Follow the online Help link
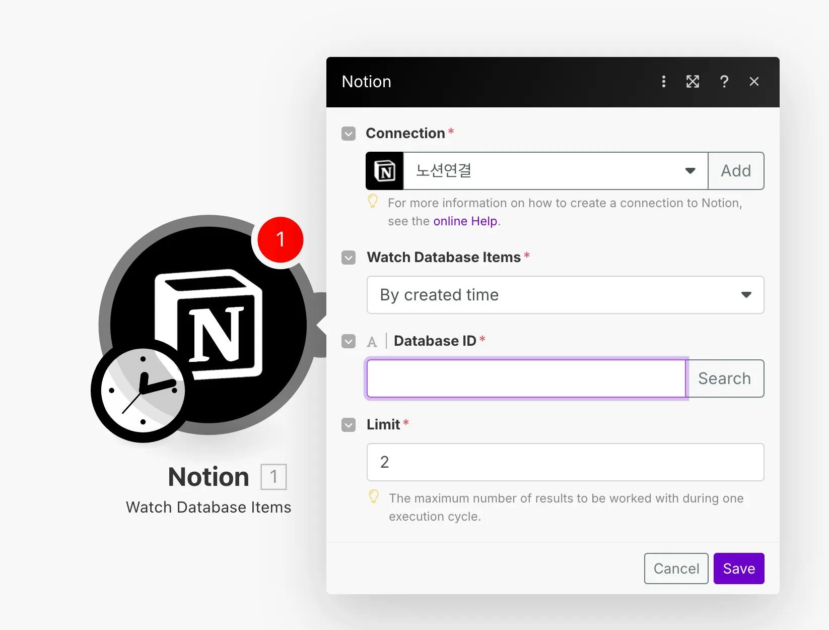This screenshot has width=829, height=630. (465, 221)
